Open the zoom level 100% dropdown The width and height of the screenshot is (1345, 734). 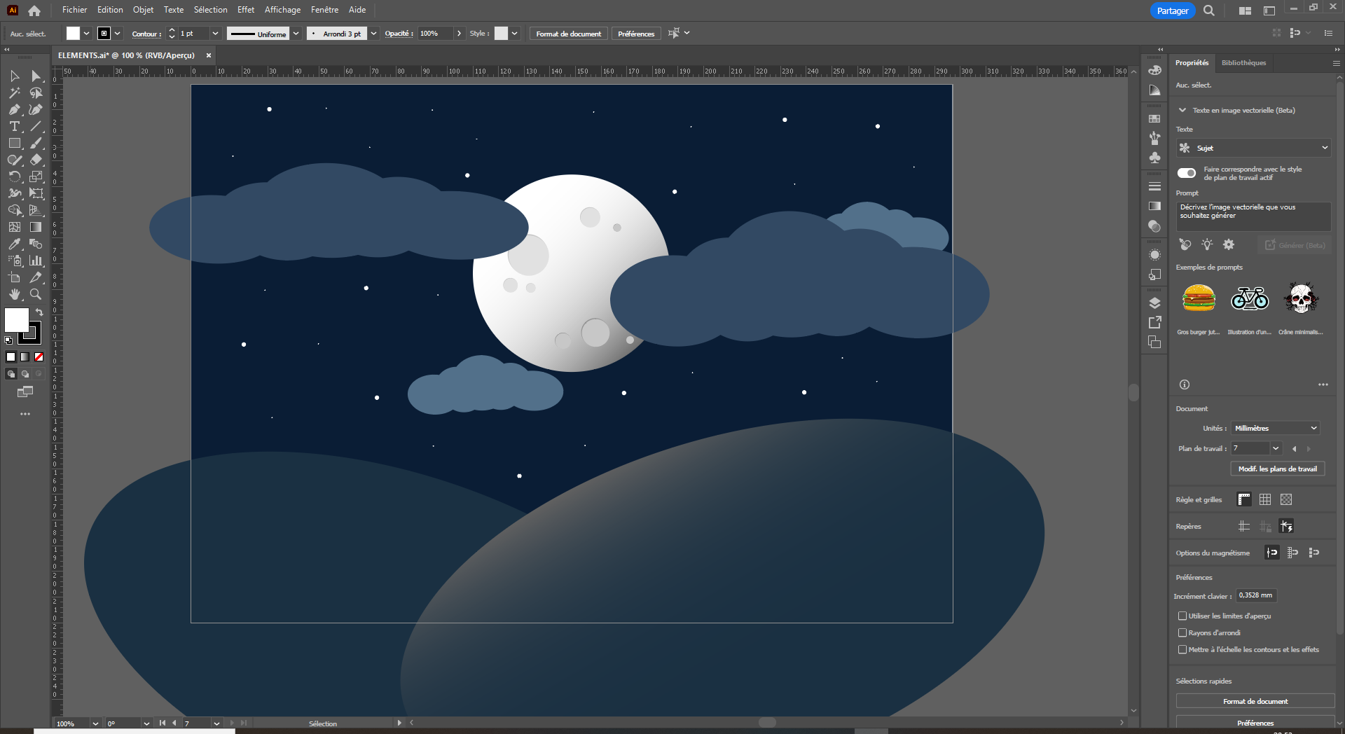tap(95, 723)
